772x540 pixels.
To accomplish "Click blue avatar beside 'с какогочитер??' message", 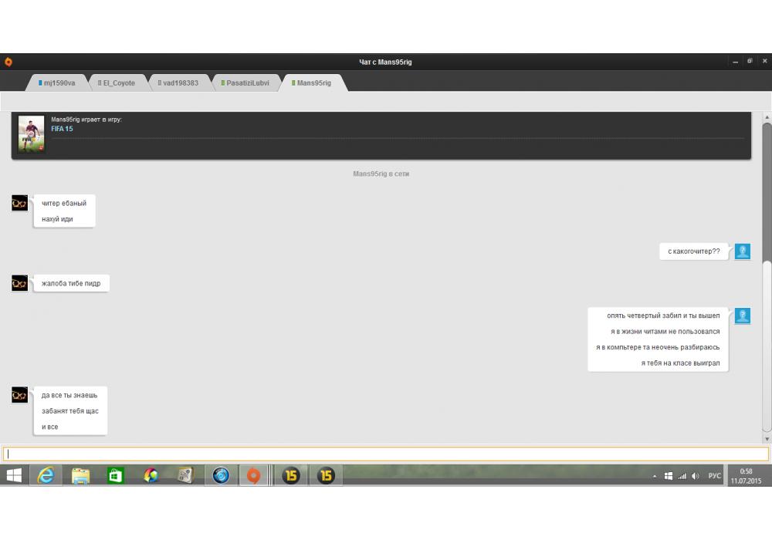I will [x=743, y=251].
